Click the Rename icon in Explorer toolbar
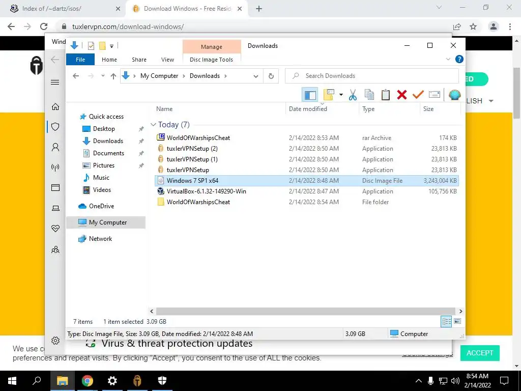 coord(435,95)
